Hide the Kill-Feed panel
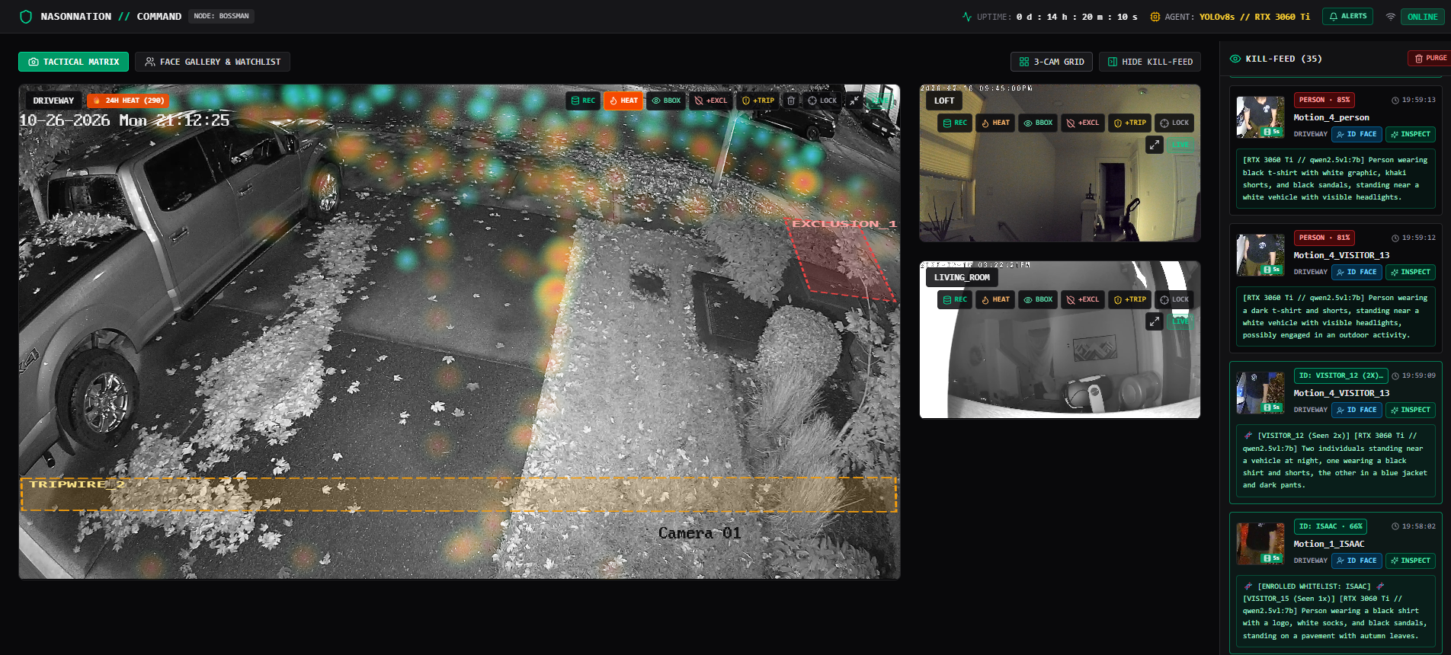Screen dimensions: 1451x655 point(1150,62)
